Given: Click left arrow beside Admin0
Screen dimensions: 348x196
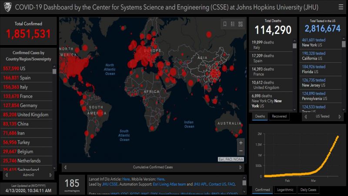Looking at the screenshot, I should 7,175.
